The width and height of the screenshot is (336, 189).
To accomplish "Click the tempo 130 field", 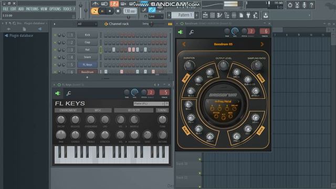I will pos(130,11).
